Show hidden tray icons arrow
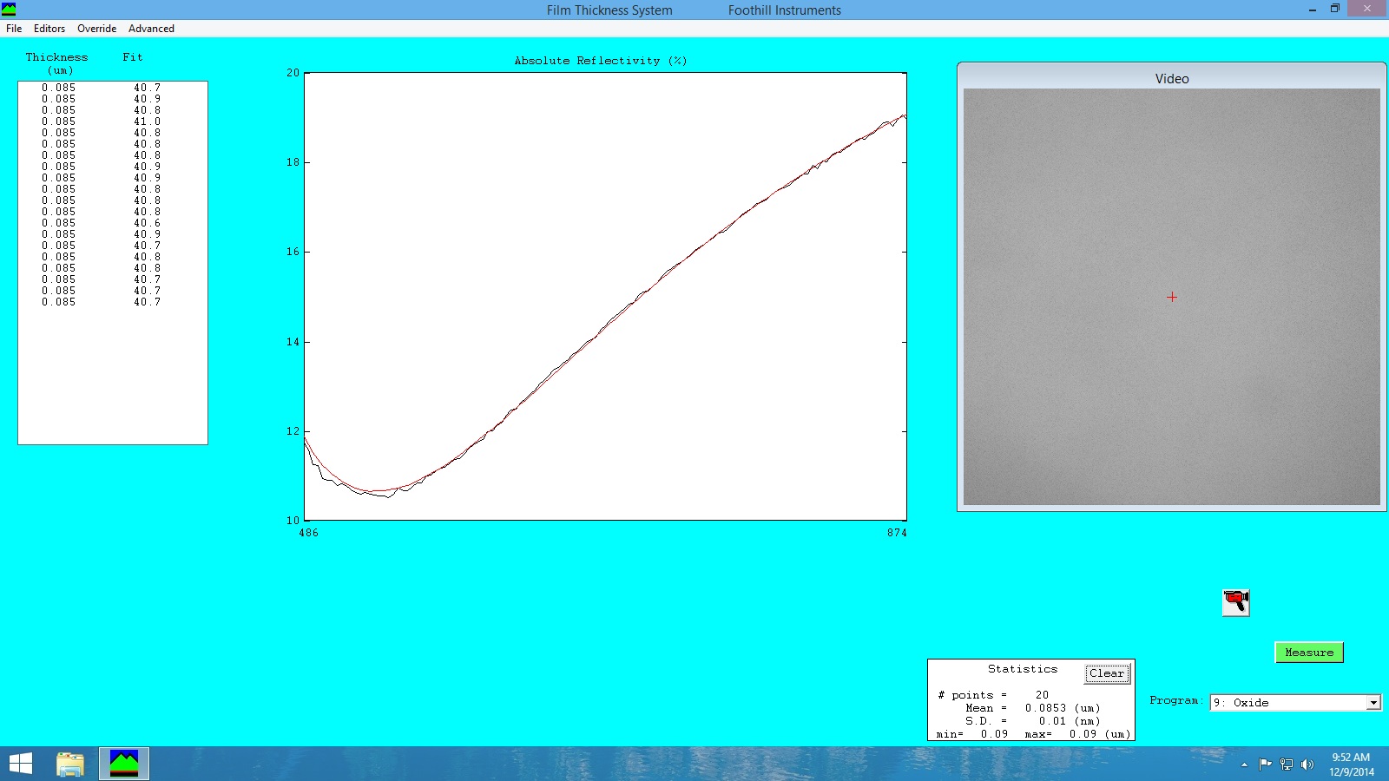The height and width of the screenshot is (781, 1389). pos(1244,765)
